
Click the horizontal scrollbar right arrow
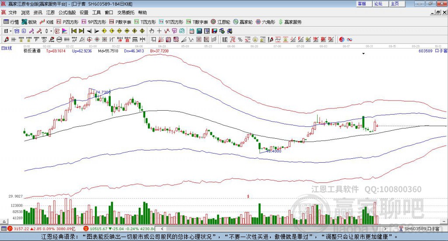pos(385,229)
